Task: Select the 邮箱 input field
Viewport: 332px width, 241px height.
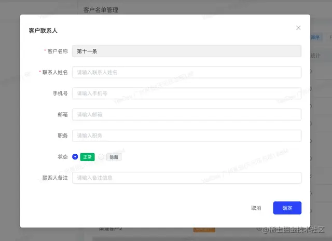Action: 187,114
